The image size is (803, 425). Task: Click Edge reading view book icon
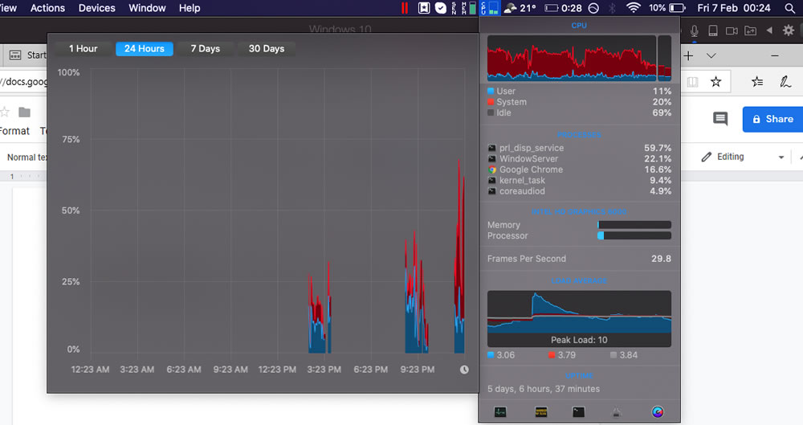[x=692, y=81]
